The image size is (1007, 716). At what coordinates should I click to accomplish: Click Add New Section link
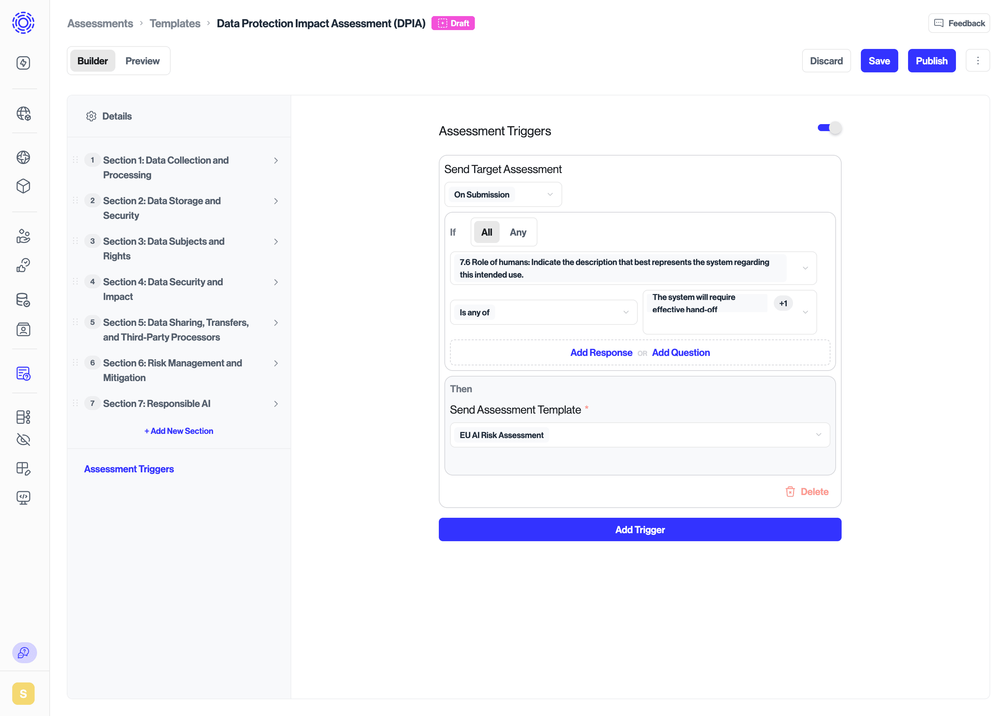click(x=179, y=431)
